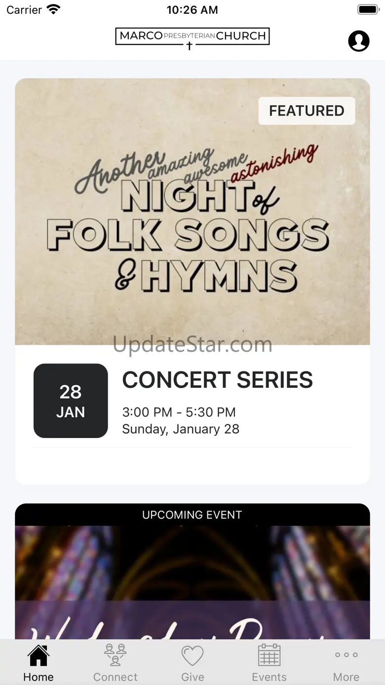This screenshot has width=385, height=685.
Task: Open the user profile icon
Action: click(359, 41)
